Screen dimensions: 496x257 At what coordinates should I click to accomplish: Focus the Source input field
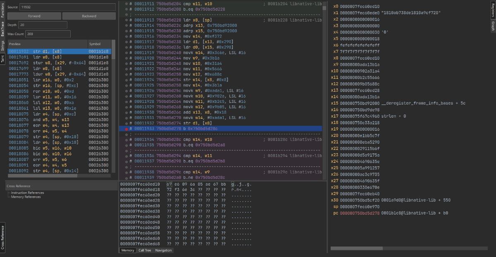coord(67,7)
